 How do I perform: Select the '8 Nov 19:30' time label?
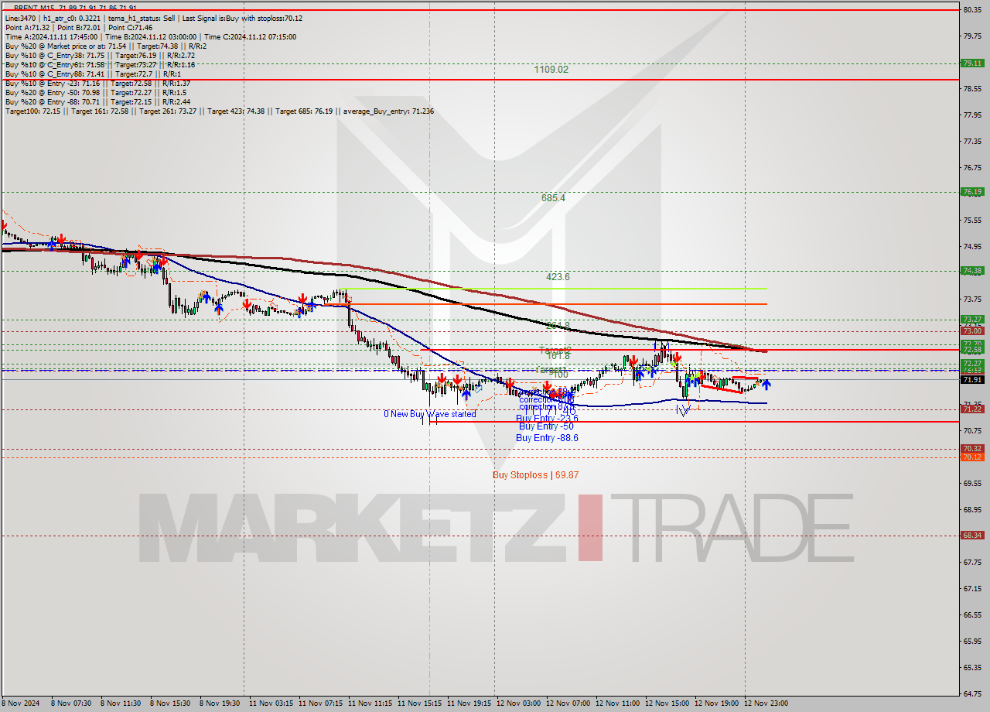[x=219, y=703]
